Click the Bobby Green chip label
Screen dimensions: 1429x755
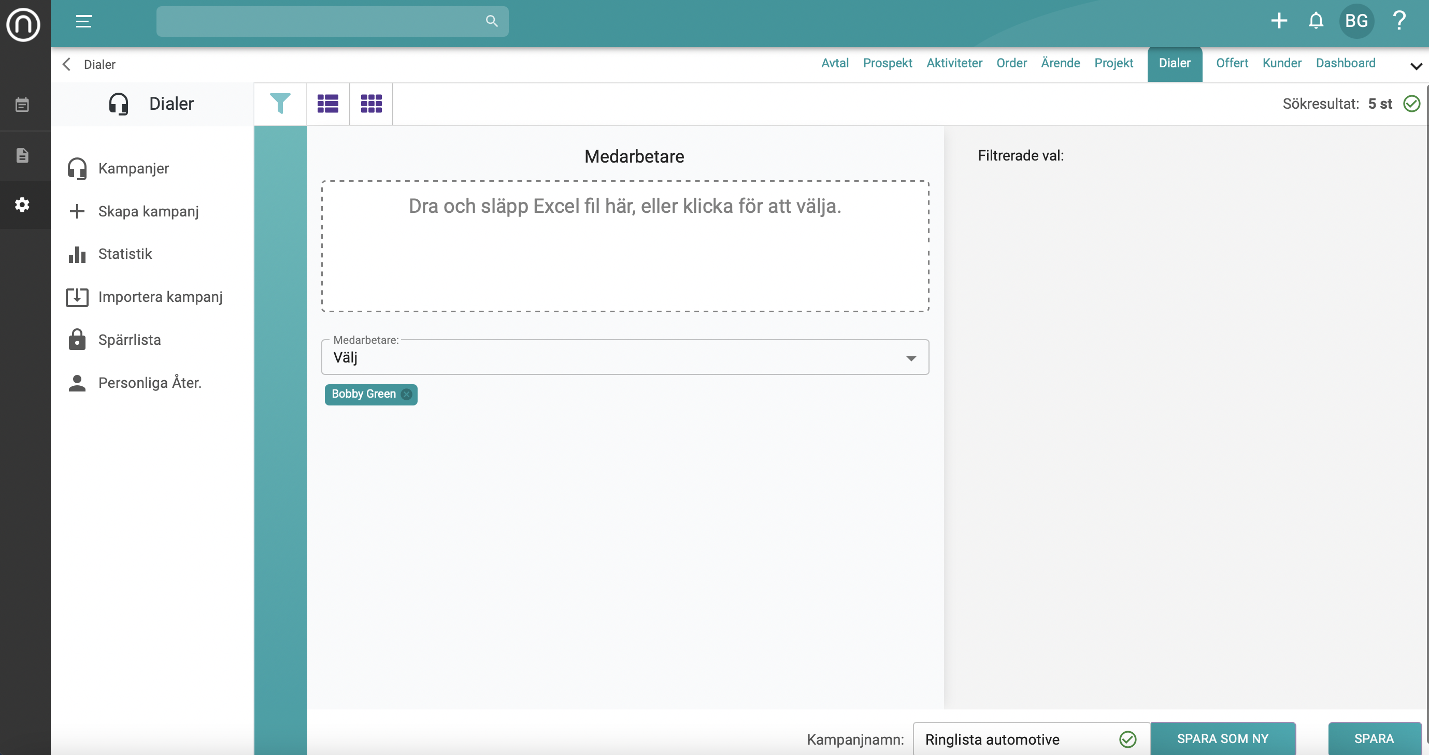pyautogui.click(x=363, y=394)
